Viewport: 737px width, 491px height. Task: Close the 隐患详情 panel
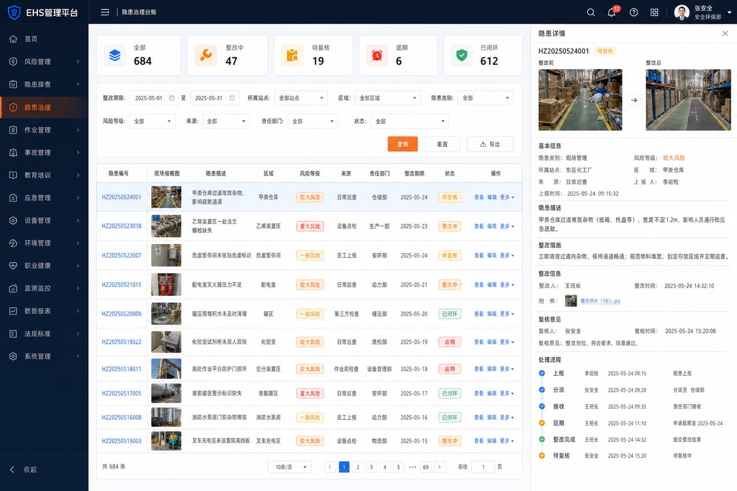click(x=725, y=33)
